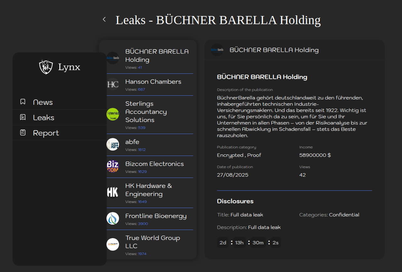Image resolution: width=402 pixels, height=272 pixels.
Task: Click the Hanson Chambers HC logo
Action: click(x=113, y=84)
